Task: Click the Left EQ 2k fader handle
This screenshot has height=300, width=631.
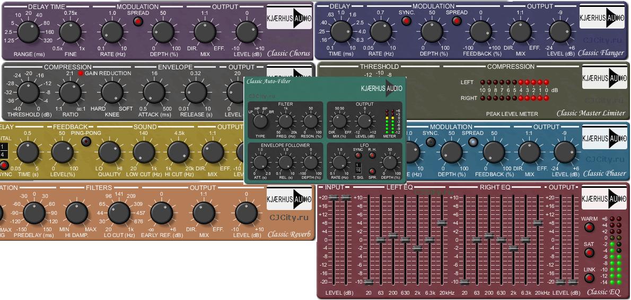Action: click(x=417, y=249)
